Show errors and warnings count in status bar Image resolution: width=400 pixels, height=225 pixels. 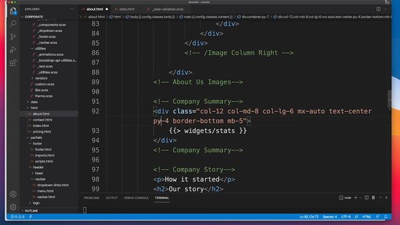click(x=17, y=217)
